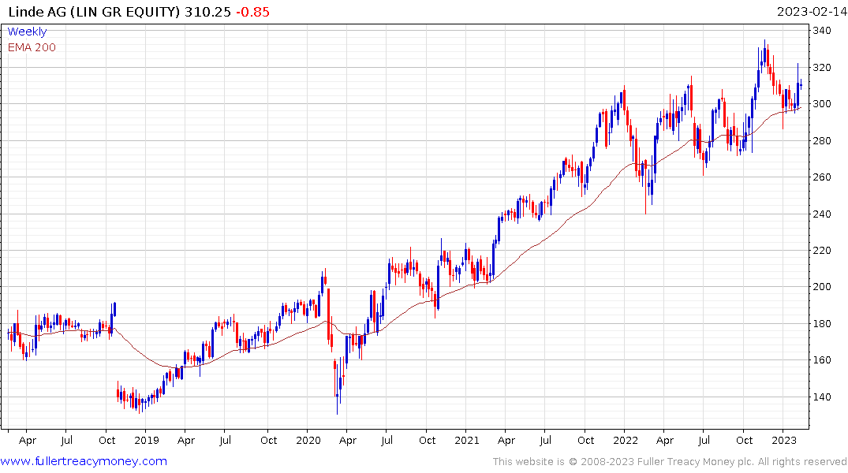Click the chart date 2023-02-14

pyautogui.click(x=811, y=12)
